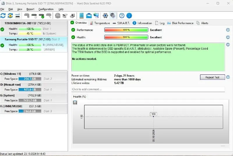Viewport: 233px width, 156px height.
Task: Click the 7451,7 GB free space bar
Action: click(30, 100)
